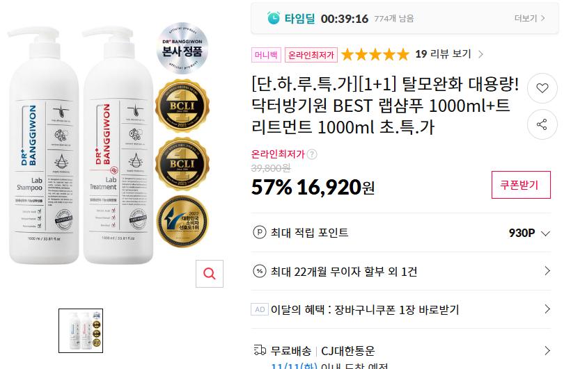Open image zoom with magnifier icon
564x369 pixels.
pyautogui.click(x=210, y=274)
